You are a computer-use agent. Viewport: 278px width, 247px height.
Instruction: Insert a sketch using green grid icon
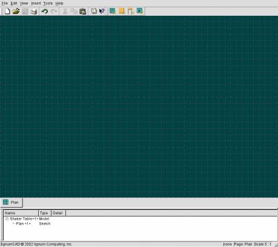point(113,11)
